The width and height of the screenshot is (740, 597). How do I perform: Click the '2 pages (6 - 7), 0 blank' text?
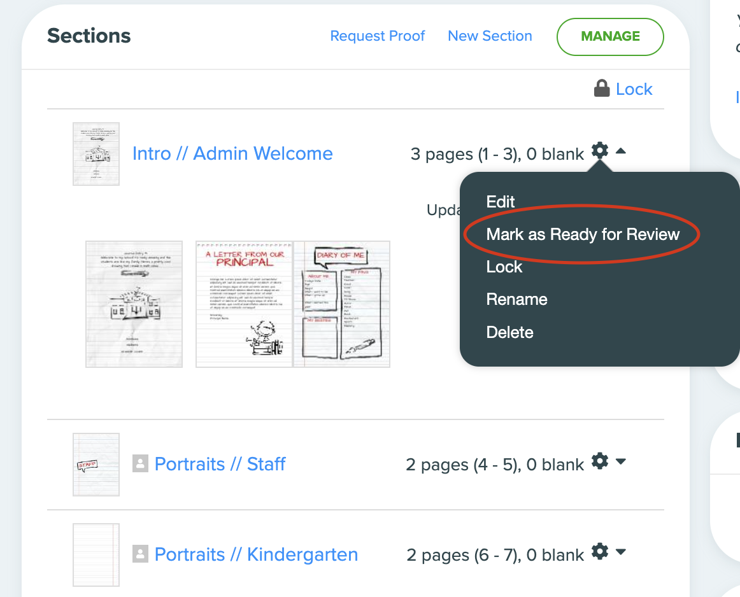pos(495,555)
